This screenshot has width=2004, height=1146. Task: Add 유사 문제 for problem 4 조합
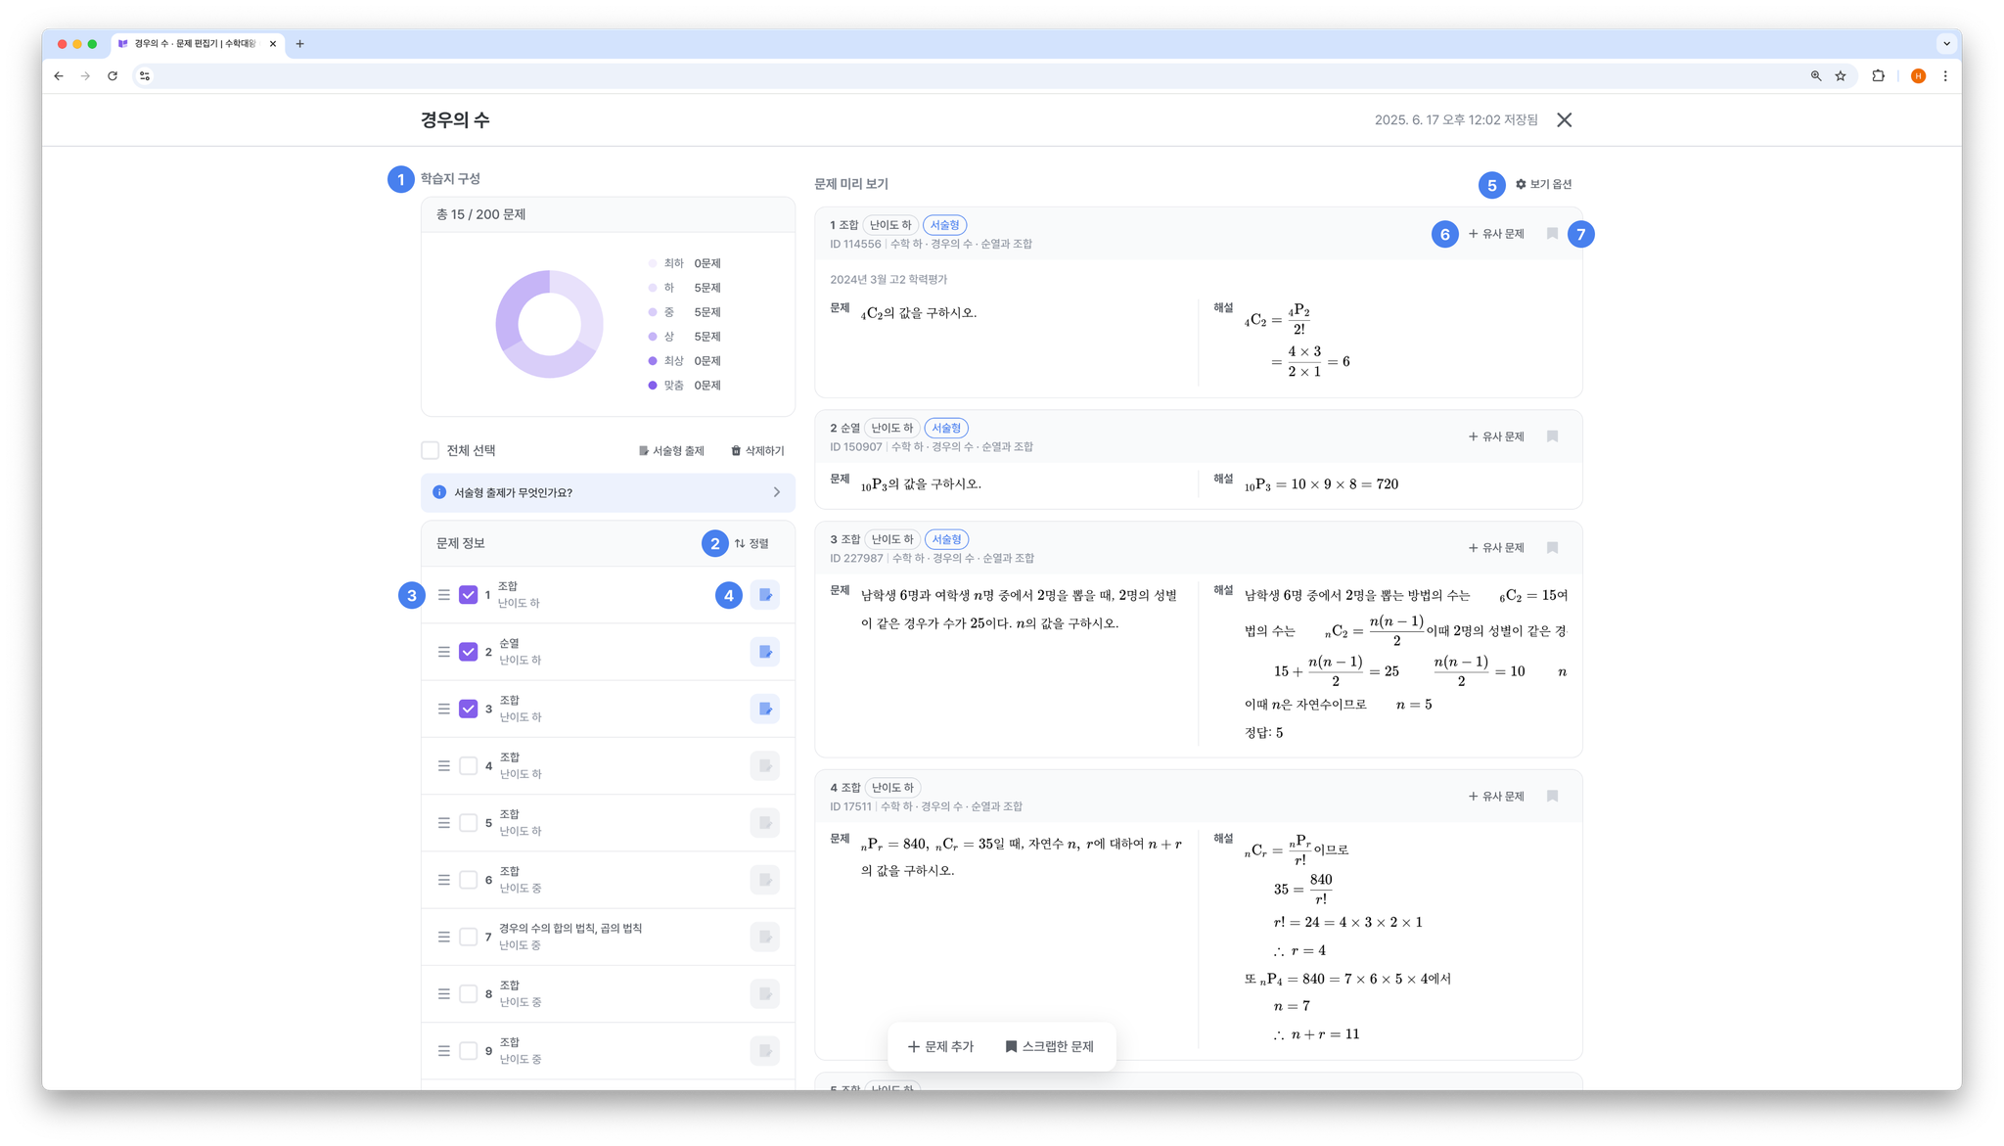pyautogui.click(x=1496, y=797)
